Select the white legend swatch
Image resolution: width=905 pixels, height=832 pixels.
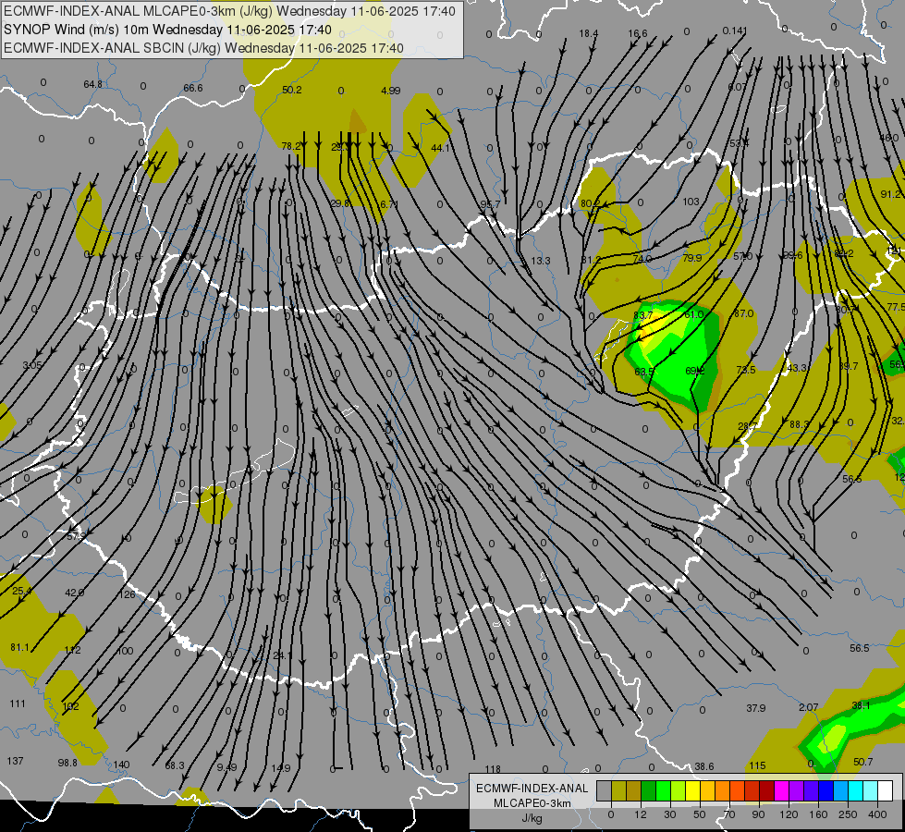[x=885, y=791]
